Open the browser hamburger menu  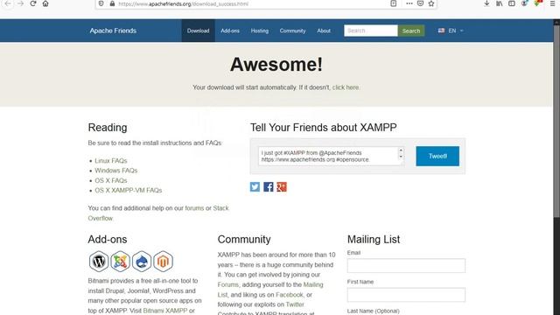pyautogui.click(x=552, y=3)
